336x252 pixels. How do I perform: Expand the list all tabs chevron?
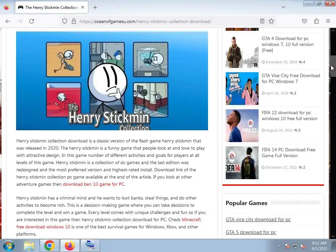pos(283,7)
